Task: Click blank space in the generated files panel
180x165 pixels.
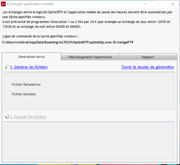Action: [111, 91]
